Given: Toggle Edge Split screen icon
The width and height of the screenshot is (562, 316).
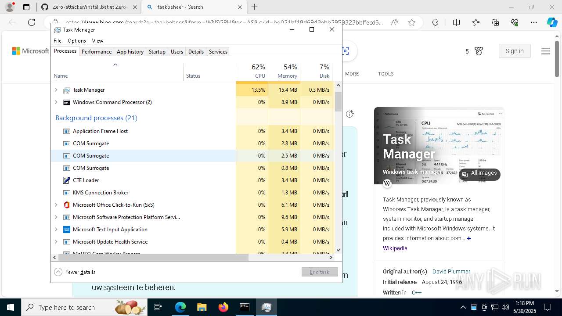Looking at the screenshot, I should tap(456, 22).
